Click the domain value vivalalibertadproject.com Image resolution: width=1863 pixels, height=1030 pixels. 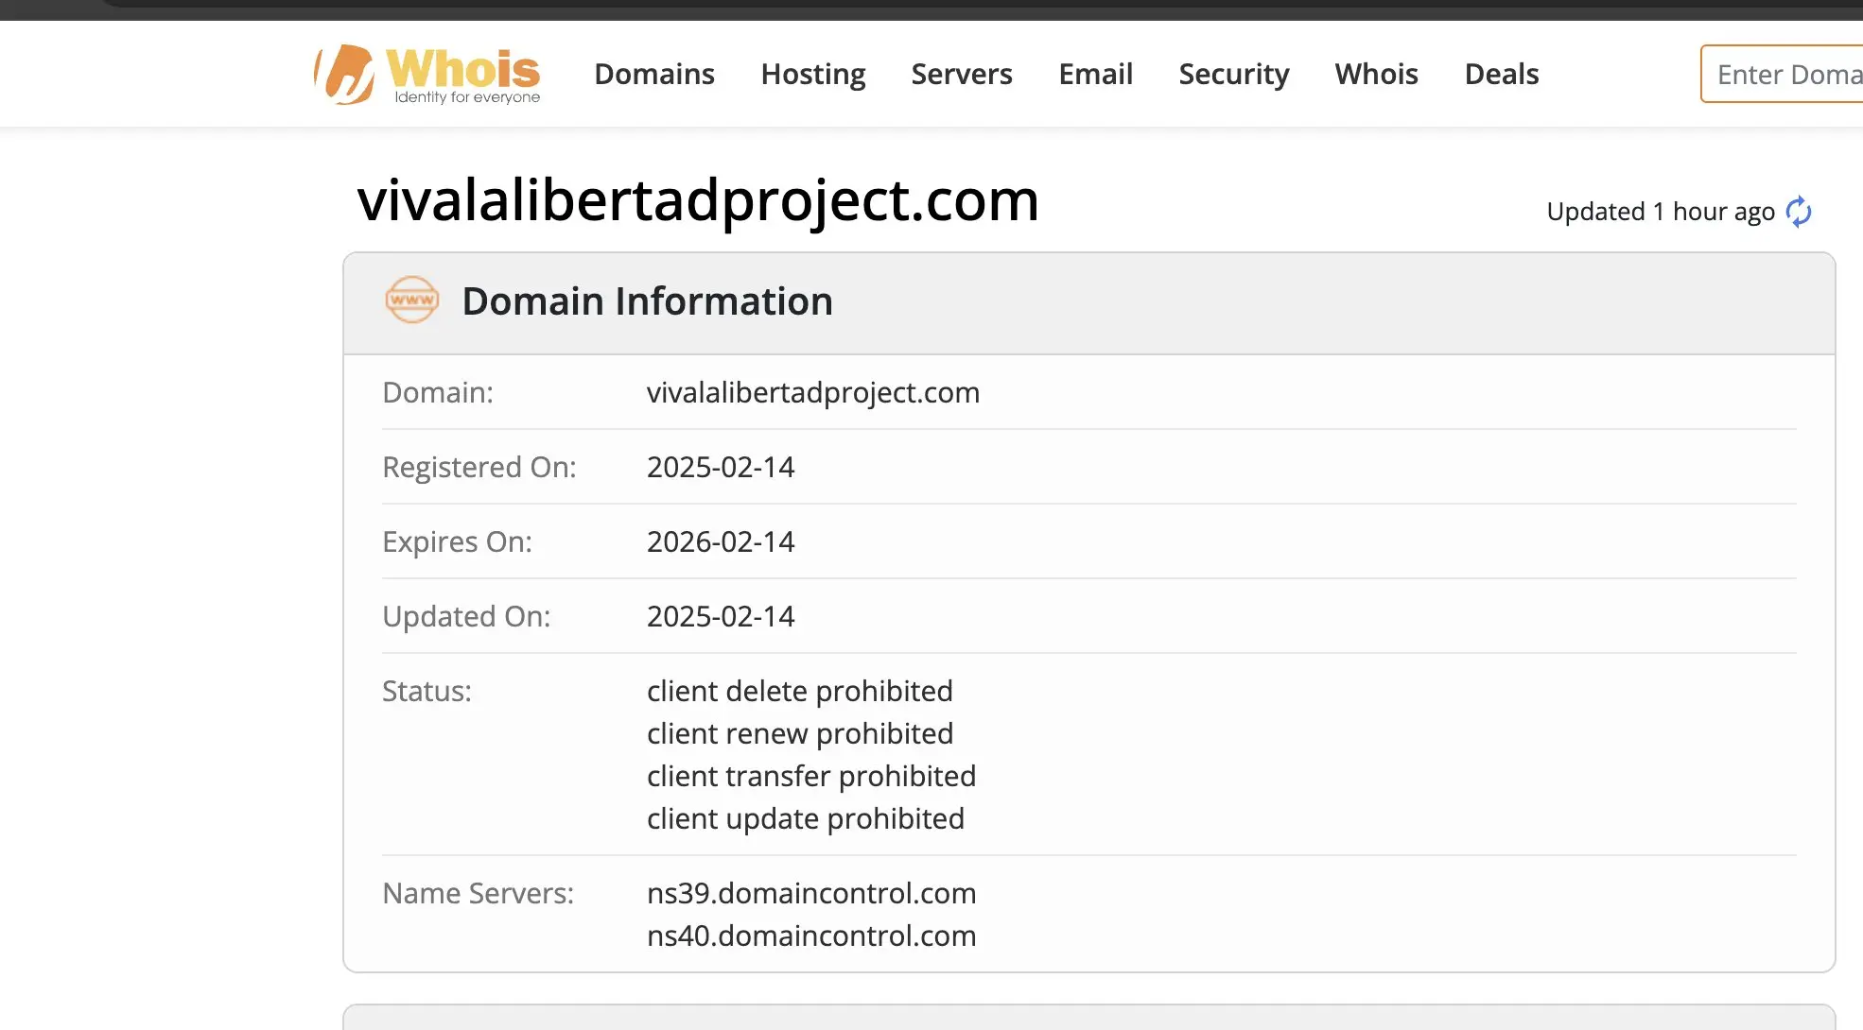pos(812,392)
